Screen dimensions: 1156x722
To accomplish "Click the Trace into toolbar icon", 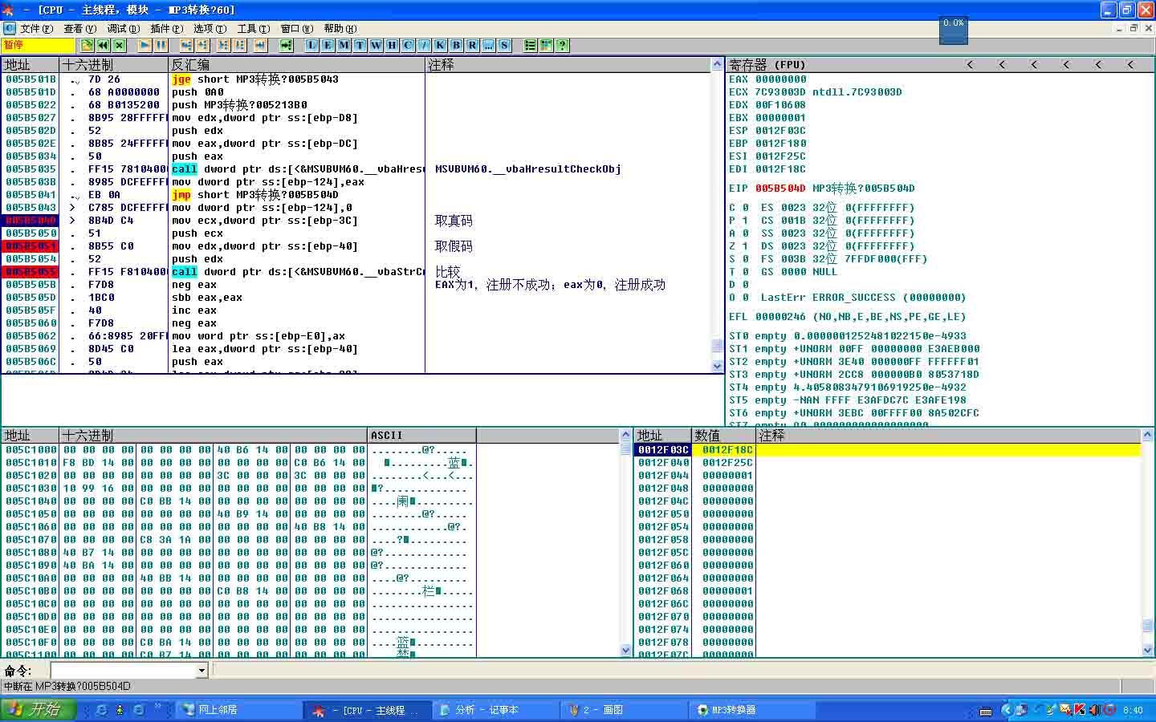I will click(223, 46).
